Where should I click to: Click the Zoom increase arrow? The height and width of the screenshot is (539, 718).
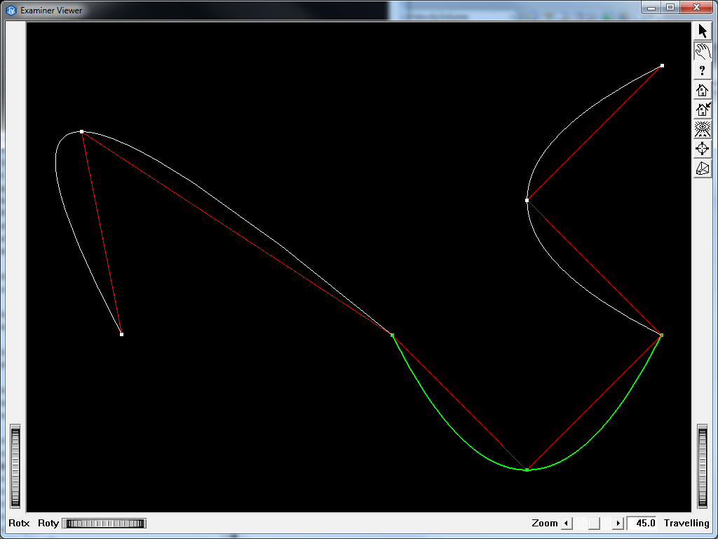coord(618,523)
